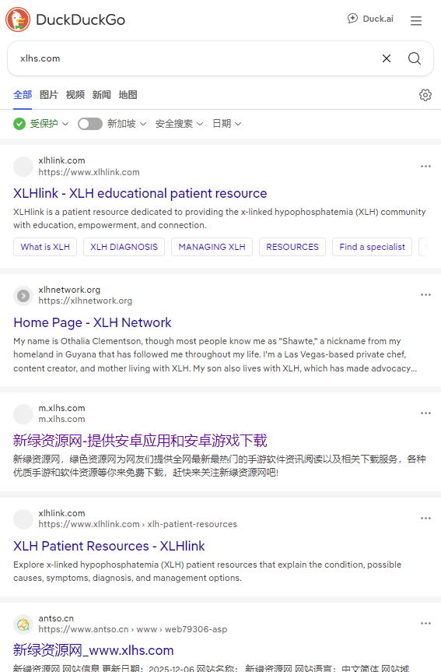441x672 pixels.
Task: Open more options for m.xlhs.com result
Action: coord(425,413)
